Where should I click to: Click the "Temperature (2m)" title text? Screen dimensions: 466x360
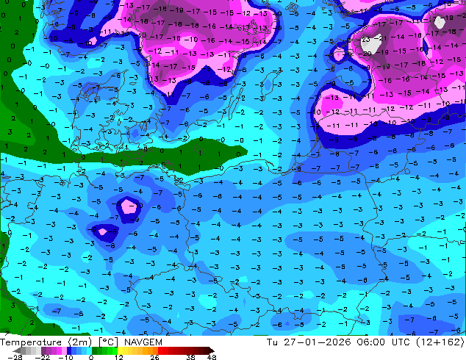(x=46, y=342)
